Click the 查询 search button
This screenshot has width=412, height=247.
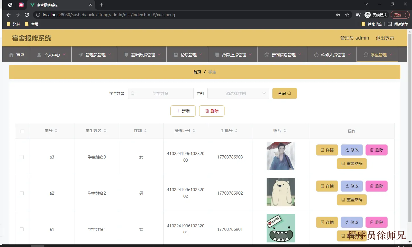point(285,93)
